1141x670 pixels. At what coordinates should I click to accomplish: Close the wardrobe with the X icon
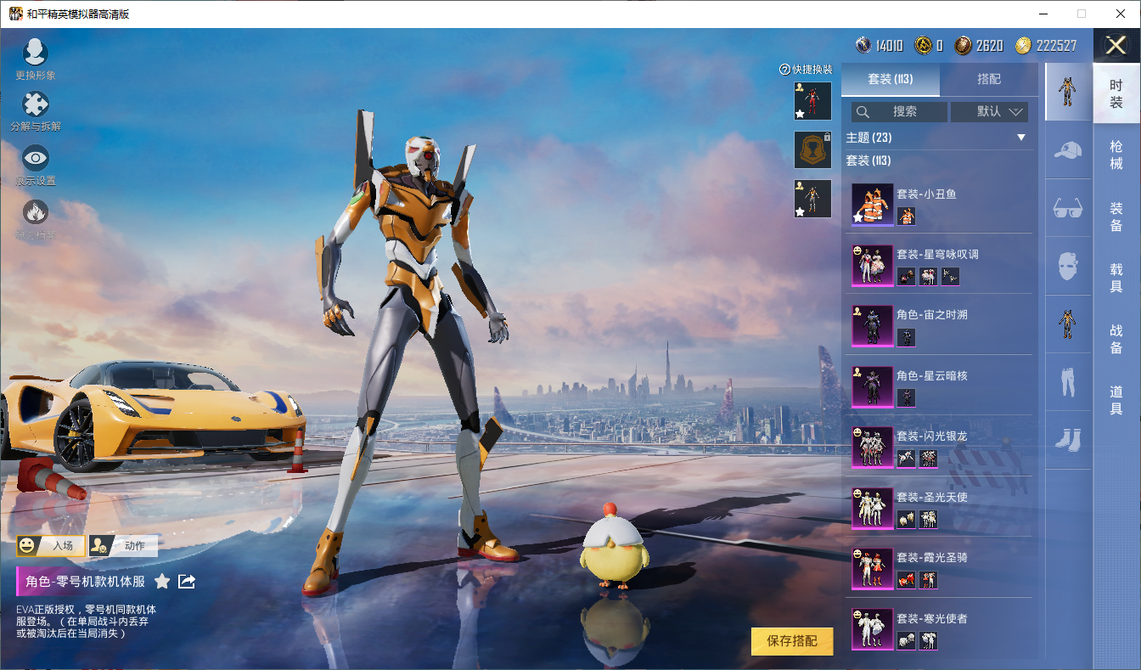[1116, 45]
